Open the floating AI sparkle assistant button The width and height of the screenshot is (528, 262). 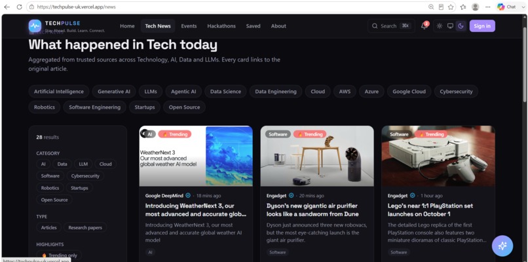[502, 246]
